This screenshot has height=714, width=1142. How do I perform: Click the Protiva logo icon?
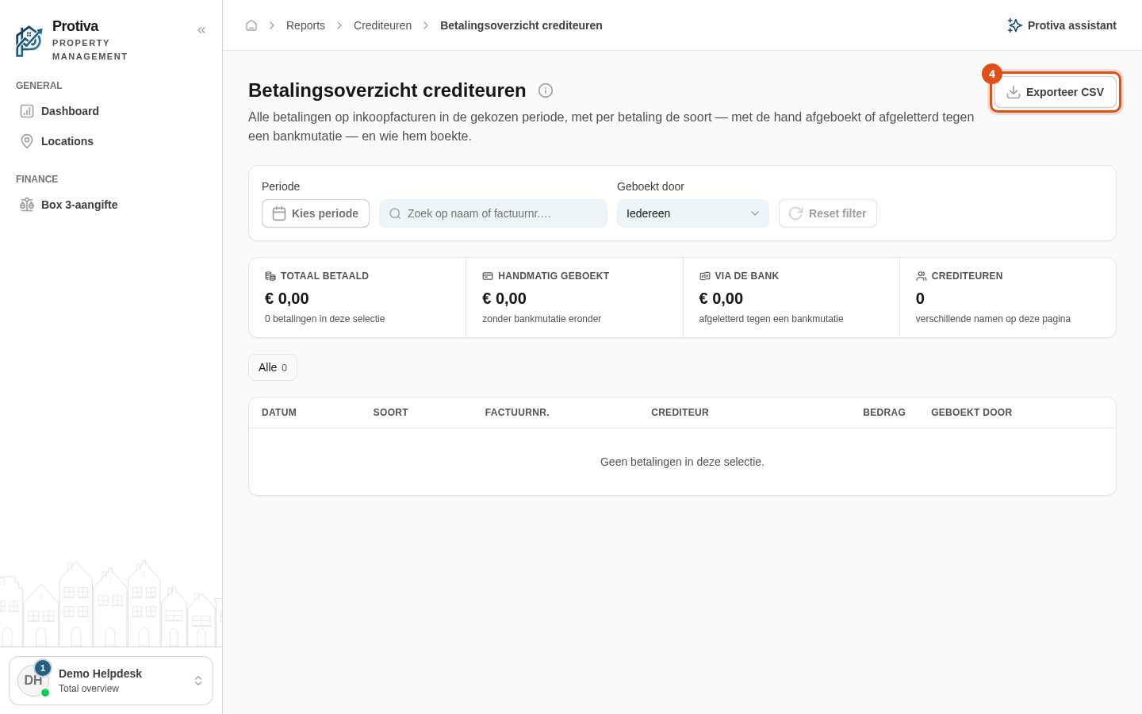coord(29,40)
